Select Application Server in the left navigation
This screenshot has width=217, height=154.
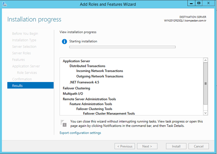coord(26,66)
